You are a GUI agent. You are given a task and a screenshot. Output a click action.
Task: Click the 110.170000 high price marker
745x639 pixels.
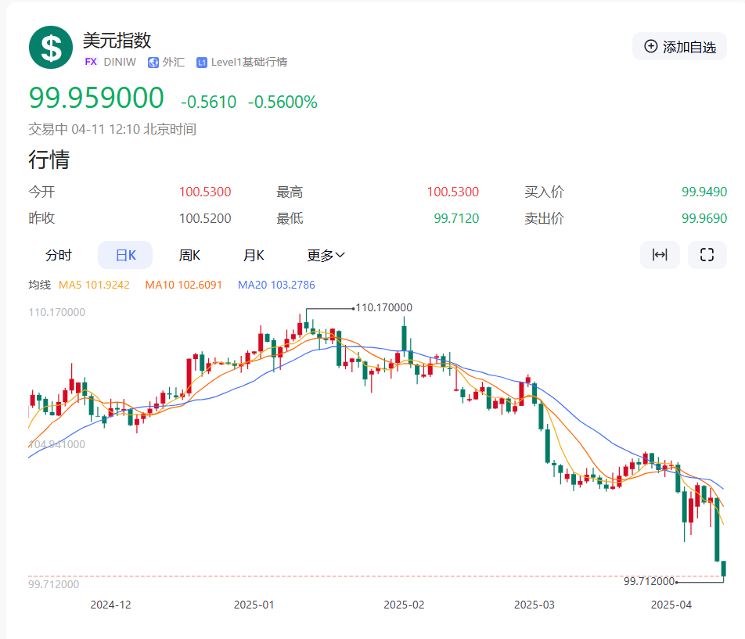pyautogui.click(x=383, y=307)
